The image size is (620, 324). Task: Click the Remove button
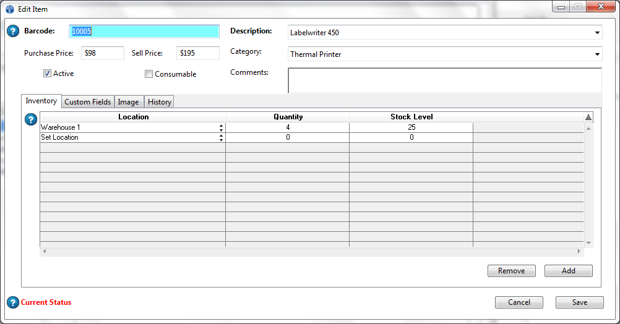[x=511, y=271]
